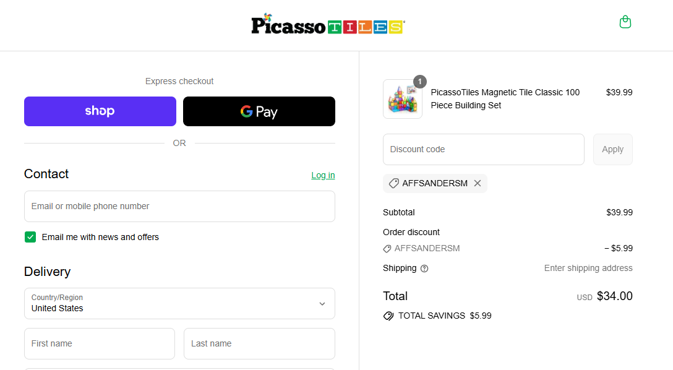Viewport: 673px width, 370px height.
Task: Open the Country/Region dropdown
Action: [x=179, y=304]
